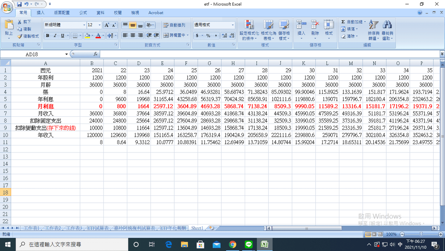Open Conditional Formatting (設定格式化的條件) menu
Image resolution: width=445 pixels, height=251 pixels.
point(249,30)
